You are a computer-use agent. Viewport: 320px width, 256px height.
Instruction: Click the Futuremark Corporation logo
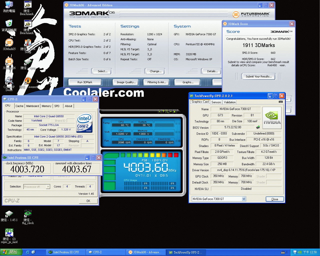tap(251, 14)
